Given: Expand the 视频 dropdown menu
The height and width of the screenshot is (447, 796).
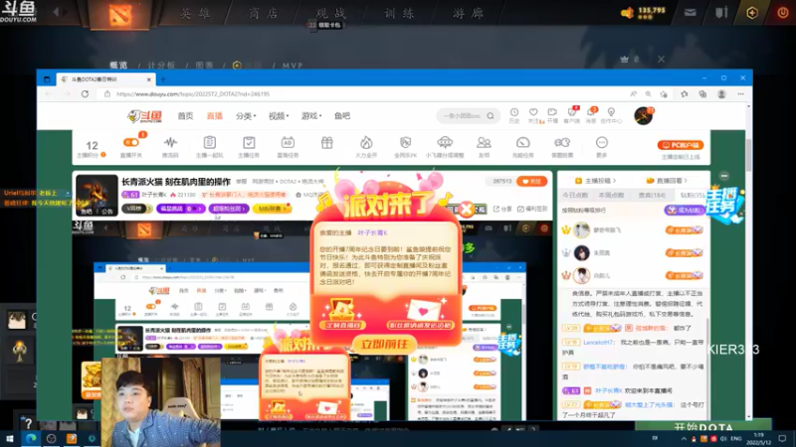Looking at the screenshot, I should point(279,116).
